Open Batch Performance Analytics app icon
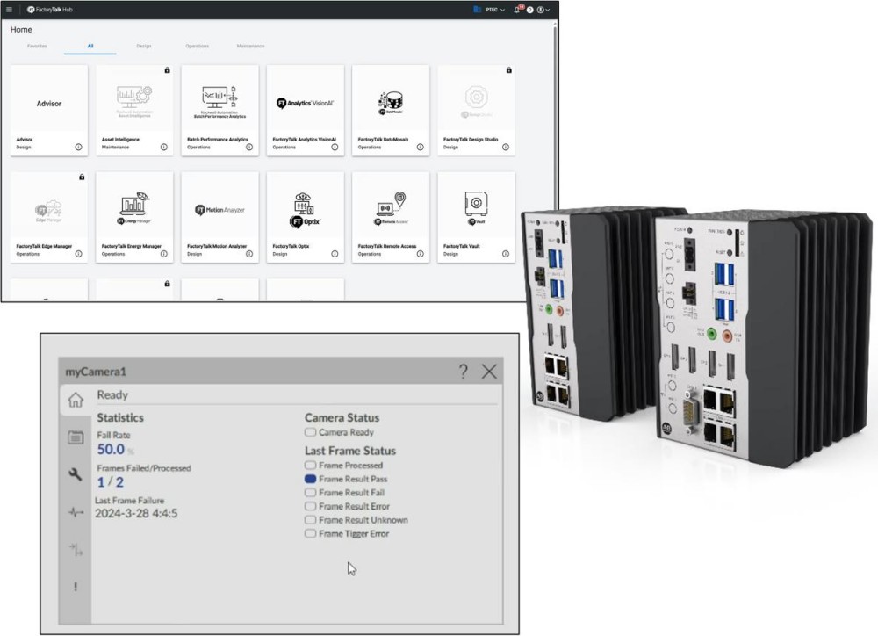Viewport: 878px width, 636px height. (x=219, y=102)
